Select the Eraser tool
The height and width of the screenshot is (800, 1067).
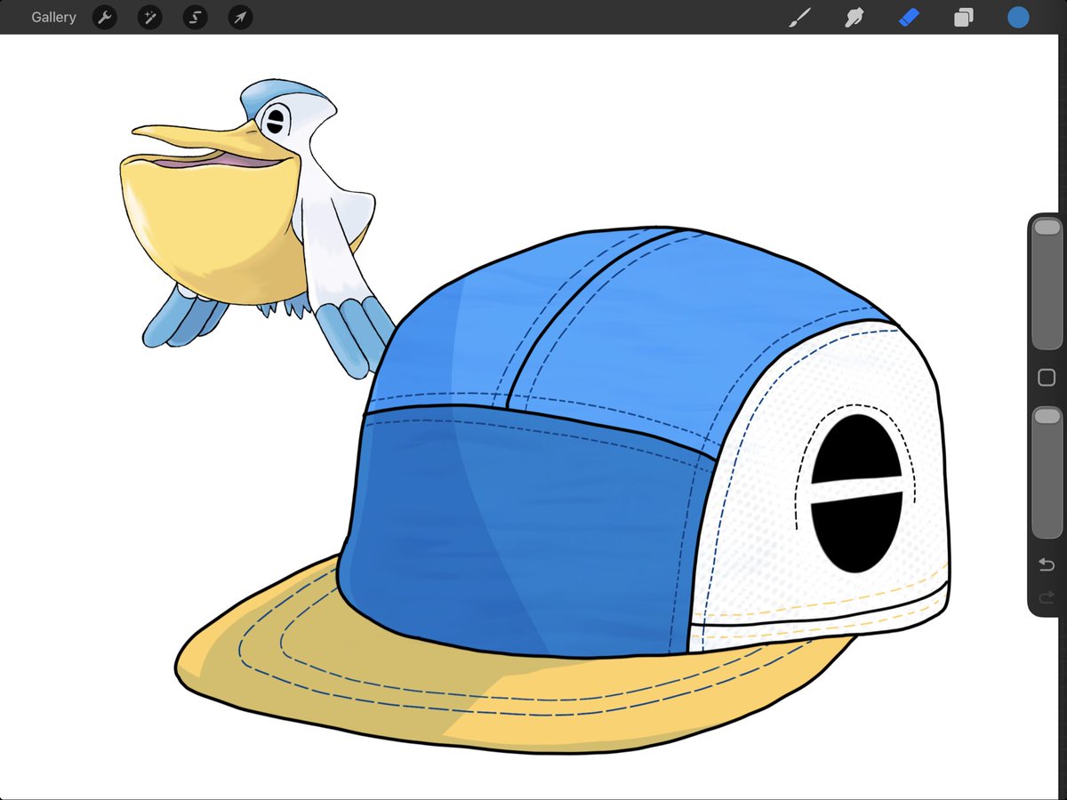click(909, 17)
